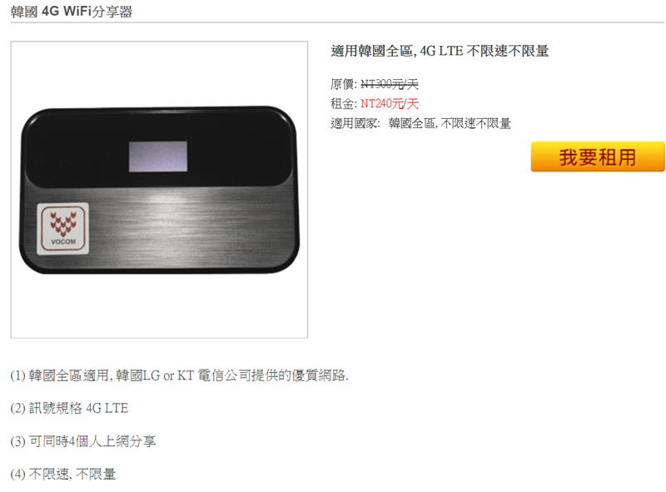Click description item (3) about 4-person sharing
This screenshot has width=666, height=492.
[x=83, y=441]
